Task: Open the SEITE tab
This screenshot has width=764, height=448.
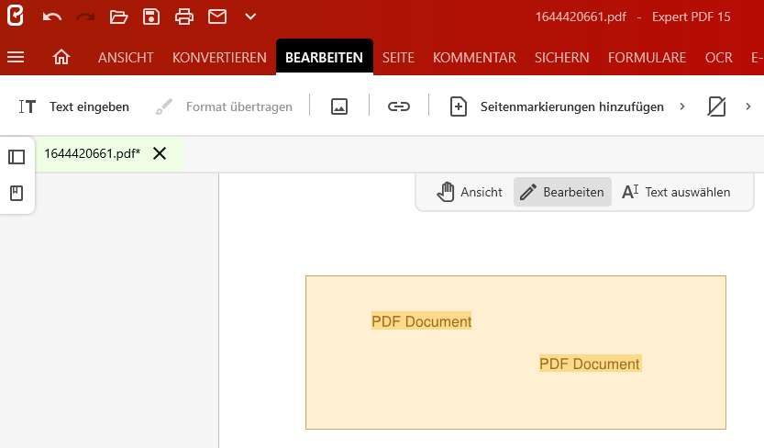Action: click(398, 58)
